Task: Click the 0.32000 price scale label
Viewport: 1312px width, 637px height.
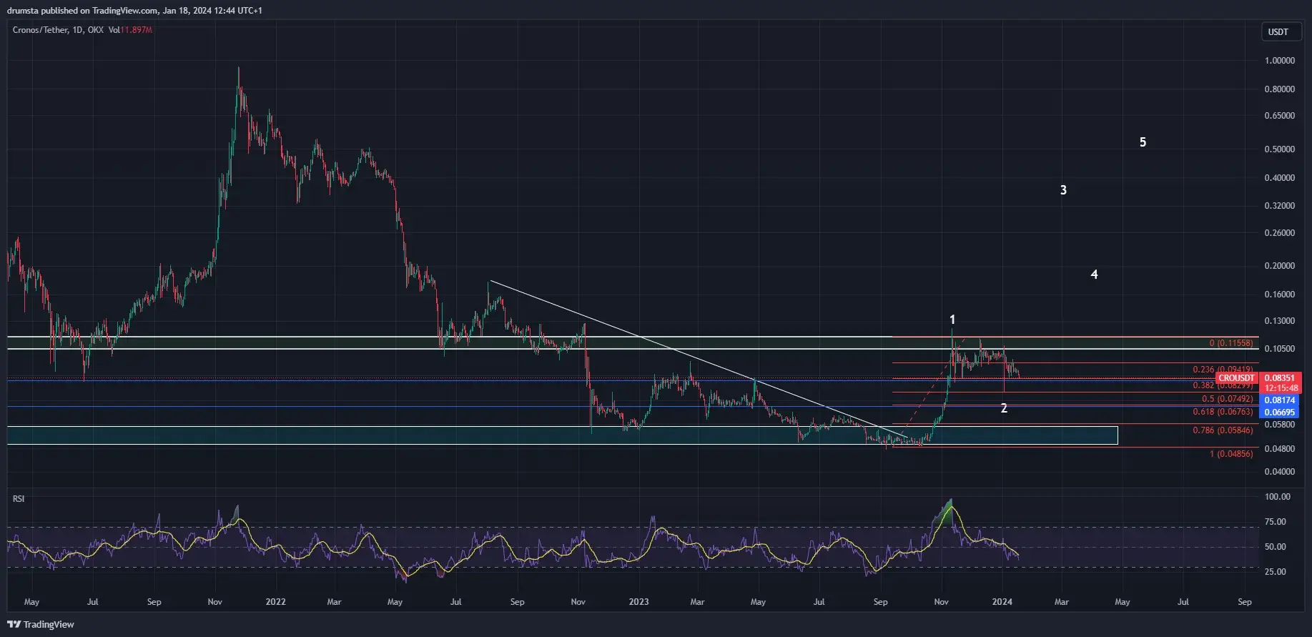Action: coord(1280,206)
